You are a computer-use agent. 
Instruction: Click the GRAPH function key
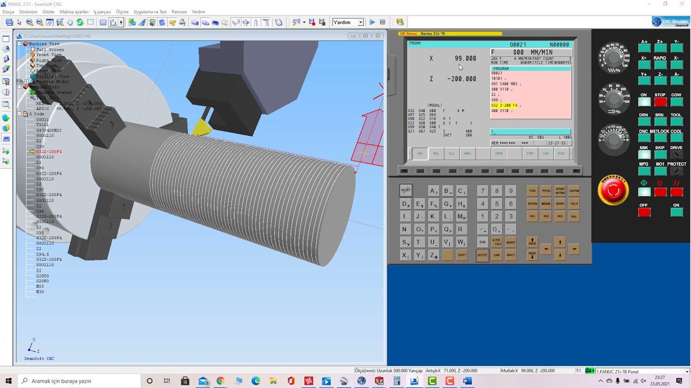560,204
